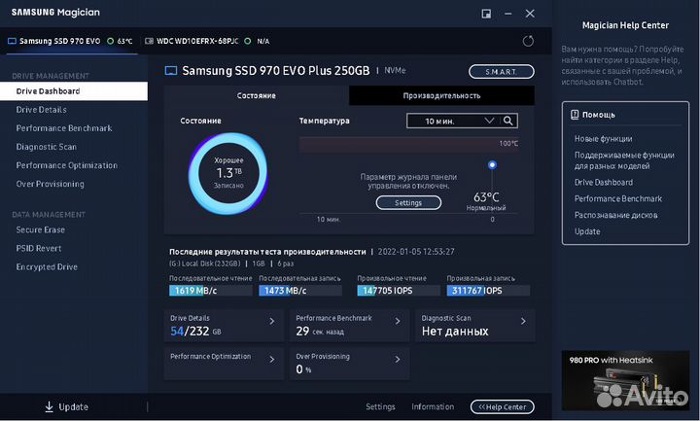Image resolution: width=700 pixels, height=421 pixels.
Task: Open Over Provisioning card arrow
Action: tap(398, 360)
